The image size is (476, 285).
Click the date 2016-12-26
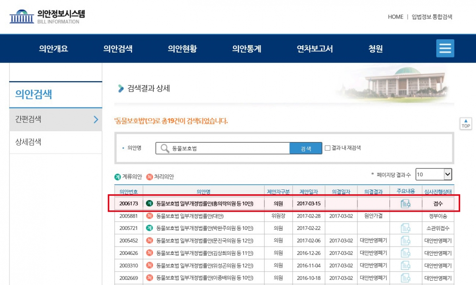(309, 253)
